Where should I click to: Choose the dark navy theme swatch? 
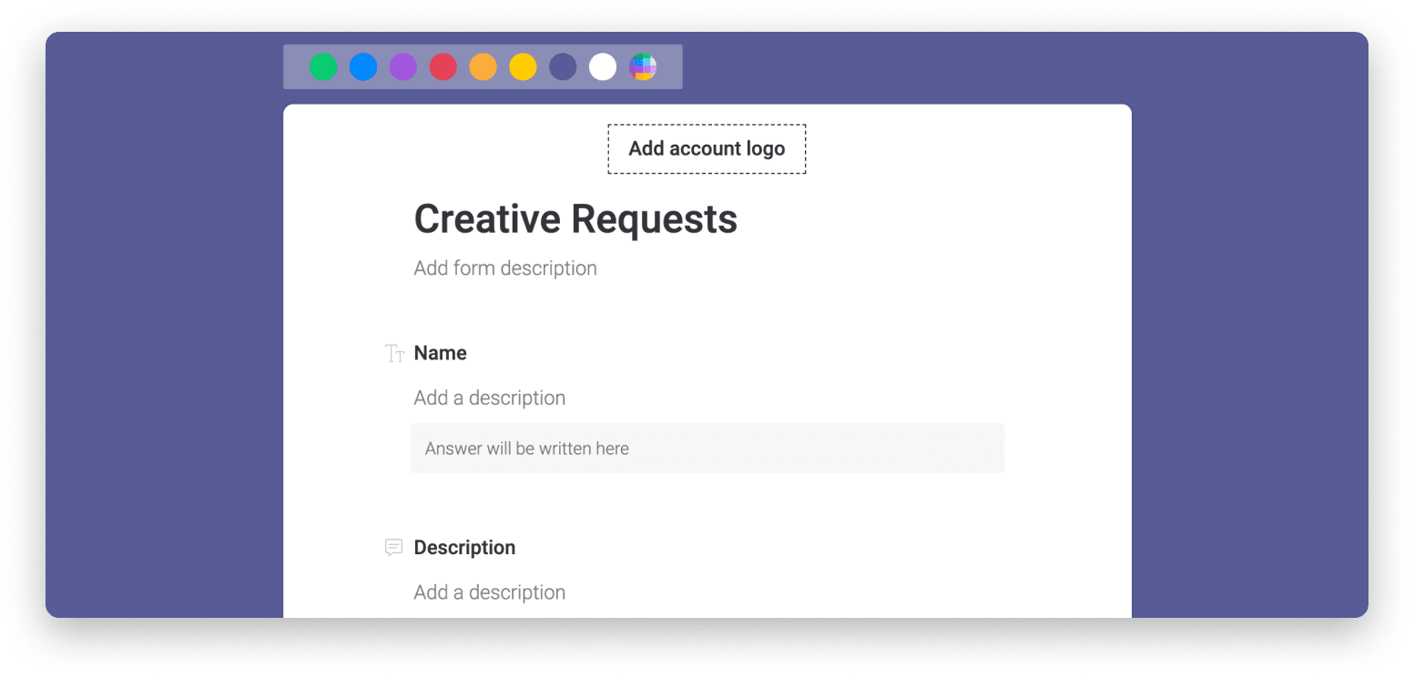(563, 66)
